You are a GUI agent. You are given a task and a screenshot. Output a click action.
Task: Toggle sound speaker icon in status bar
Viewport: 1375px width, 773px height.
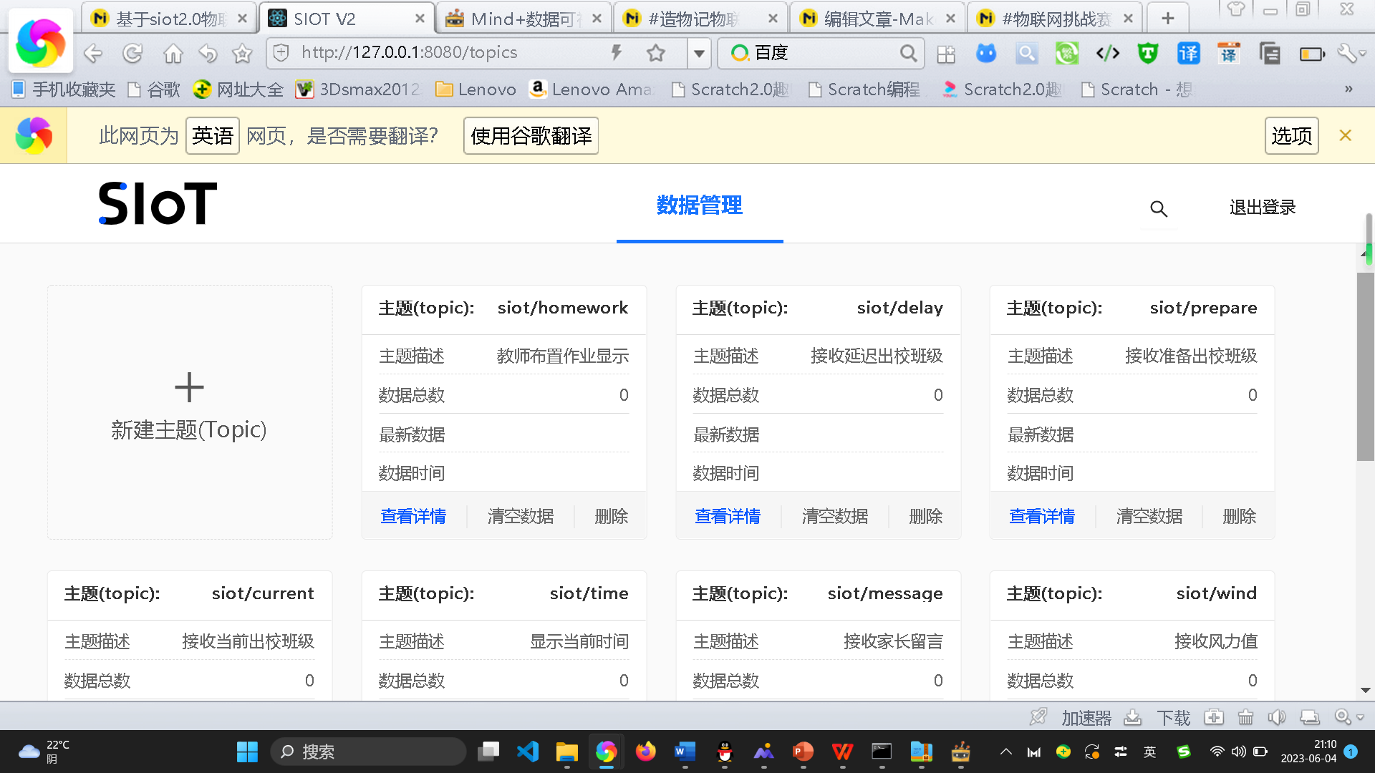click(x=1276, y=717)
